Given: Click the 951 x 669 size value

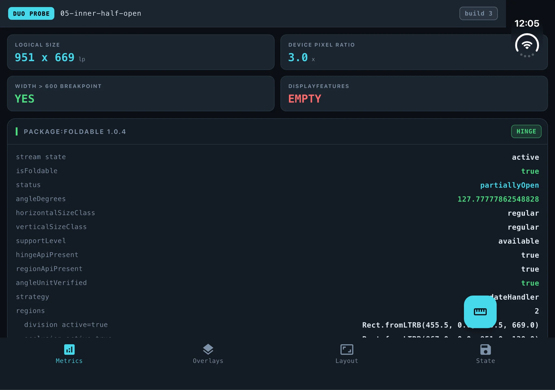Looking at the screenshot, I should [45, 57].
